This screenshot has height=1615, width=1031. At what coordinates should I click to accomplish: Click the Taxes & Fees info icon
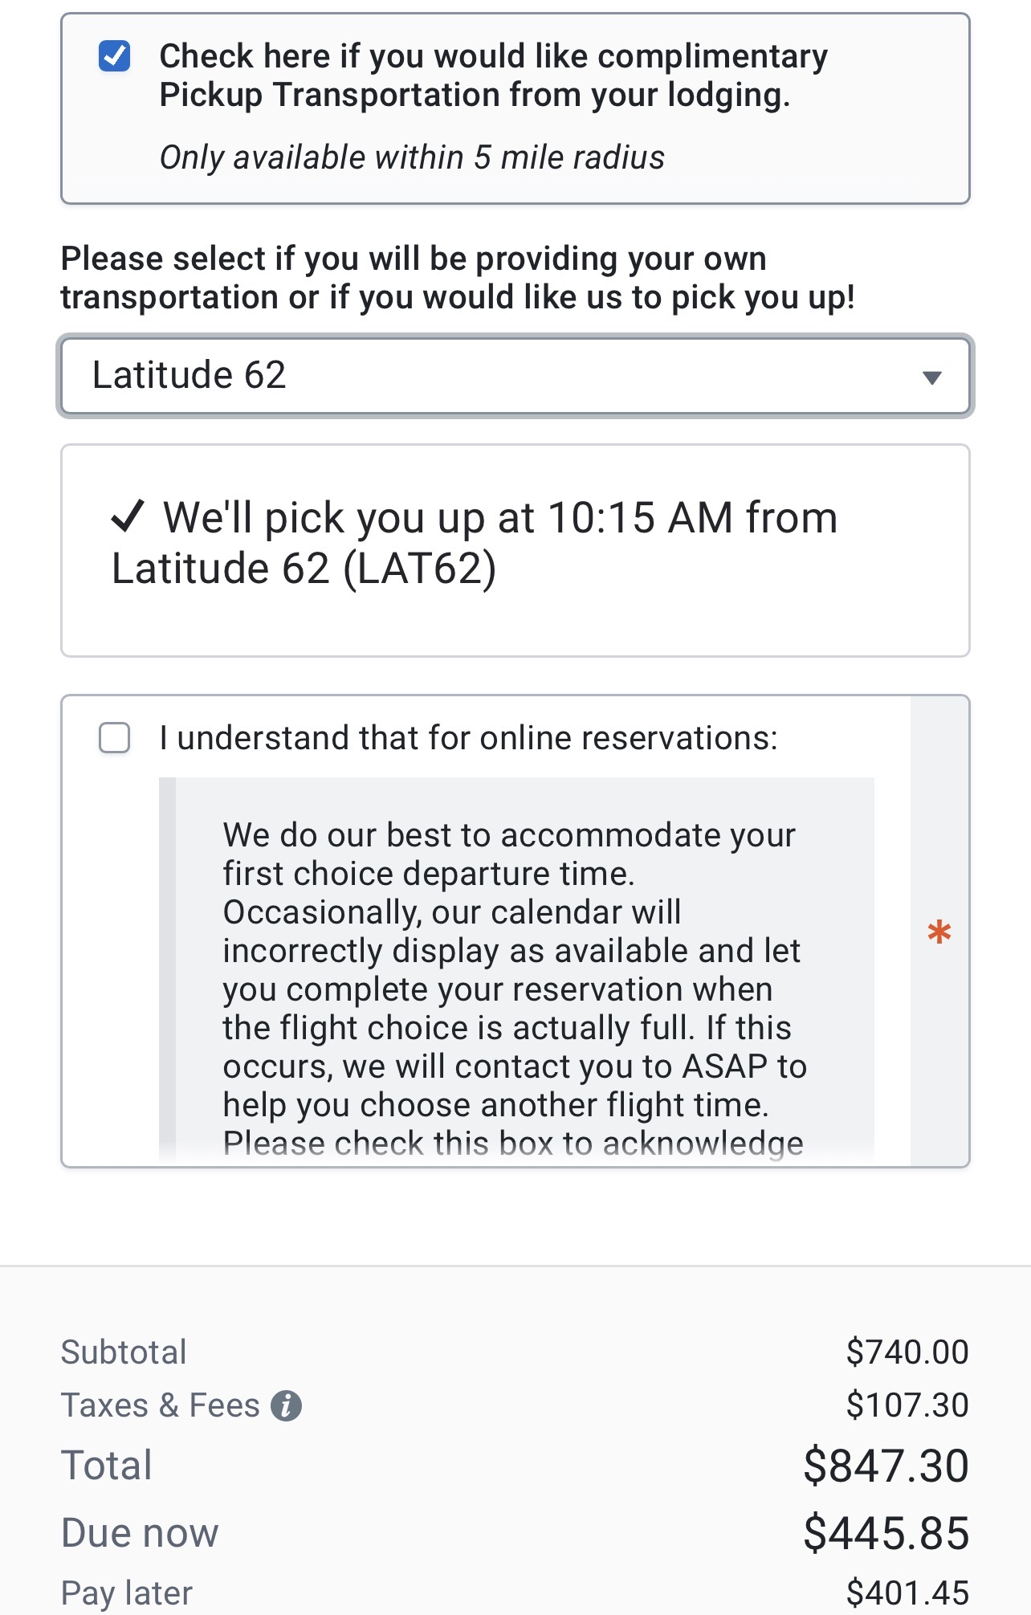[286, 1406]
